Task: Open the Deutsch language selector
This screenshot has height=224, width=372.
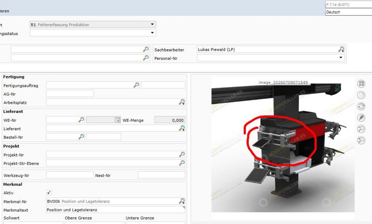Action: click(348, 12)
